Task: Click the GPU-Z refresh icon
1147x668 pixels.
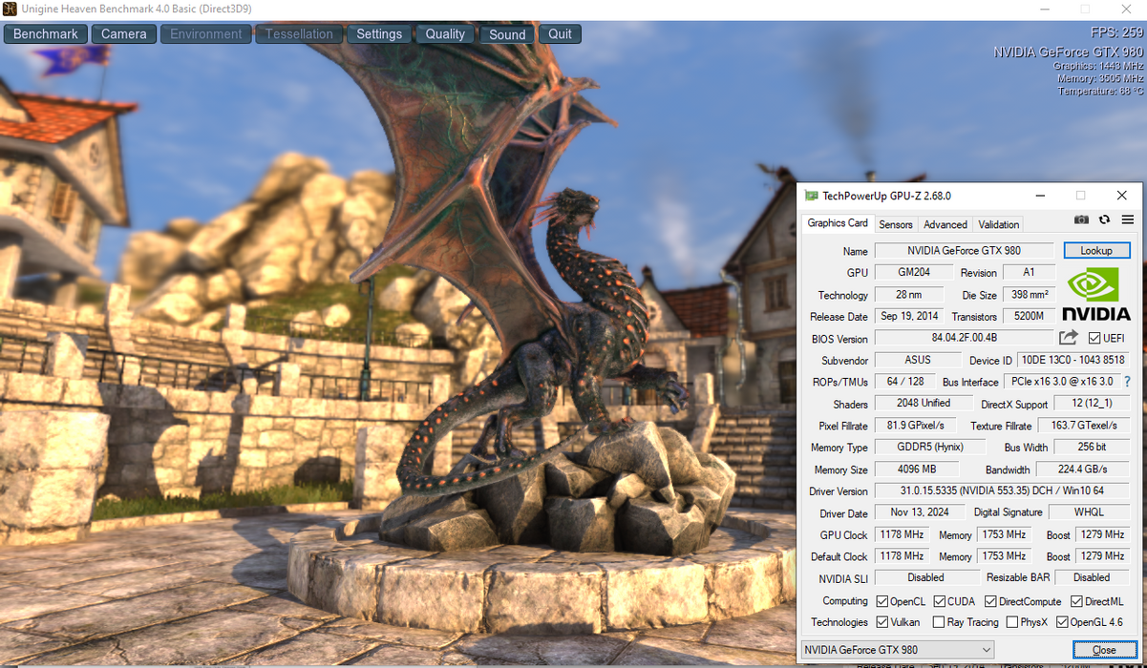Action: point(1104,219)
